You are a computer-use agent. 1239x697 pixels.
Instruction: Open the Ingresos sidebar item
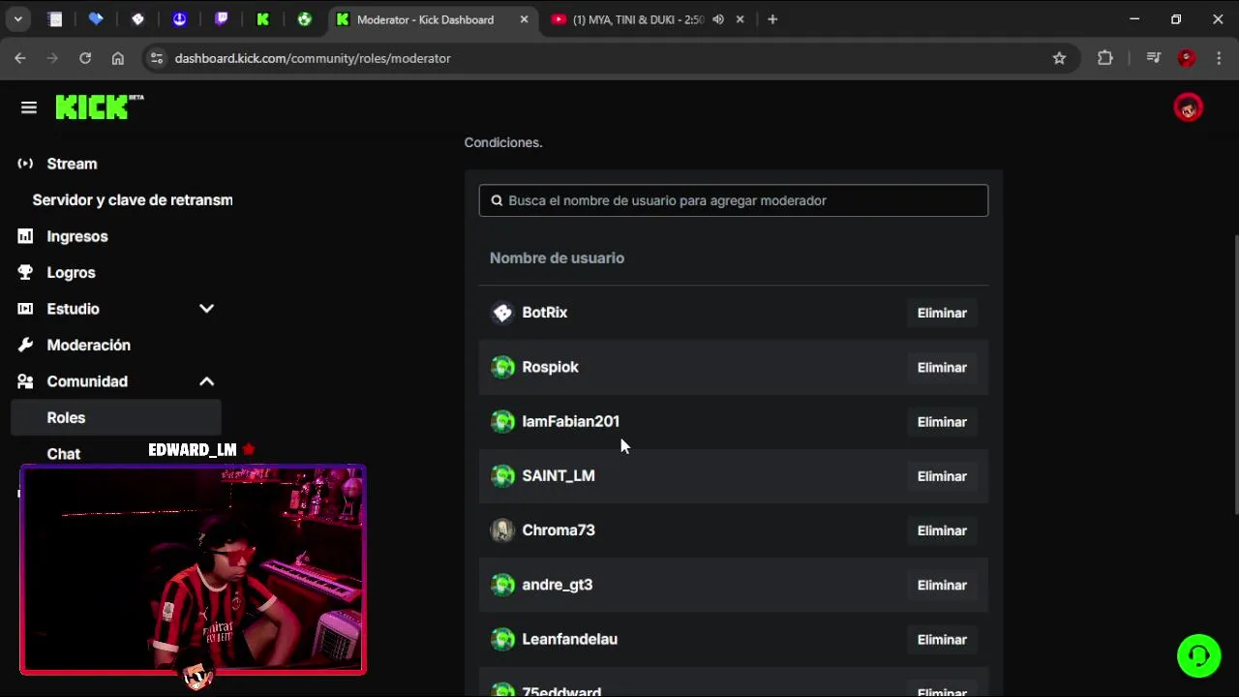tap(76, 236)
